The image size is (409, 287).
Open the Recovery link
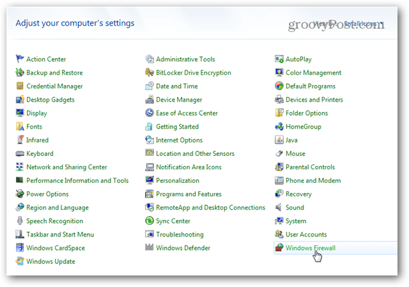298,194
